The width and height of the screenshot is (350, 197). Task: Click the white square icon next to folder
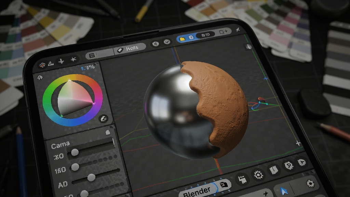click(x=191, y=37)
